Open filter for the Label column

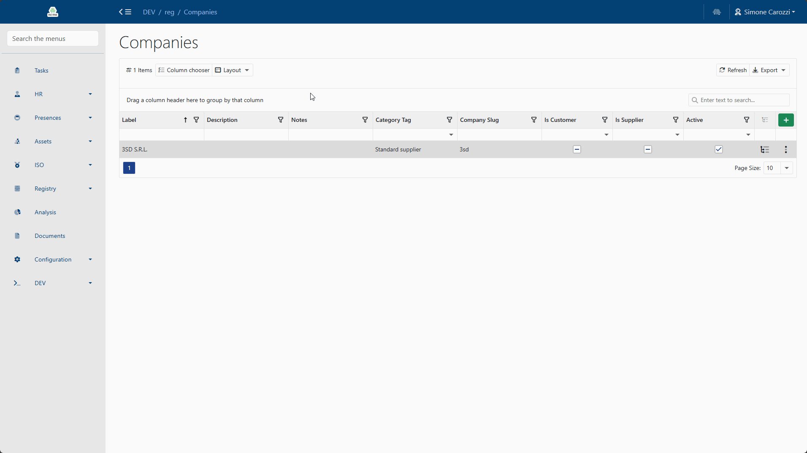[x=196, y=120]
